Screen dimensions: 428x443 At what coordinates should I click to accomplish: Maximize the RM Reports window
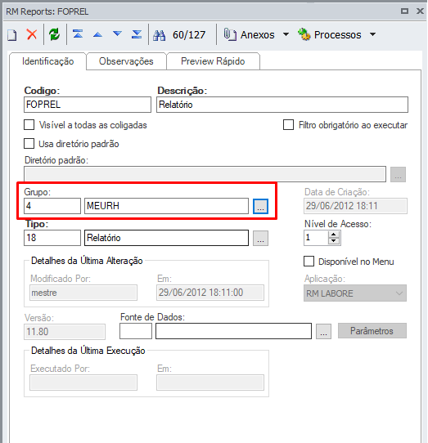[404, 11]
